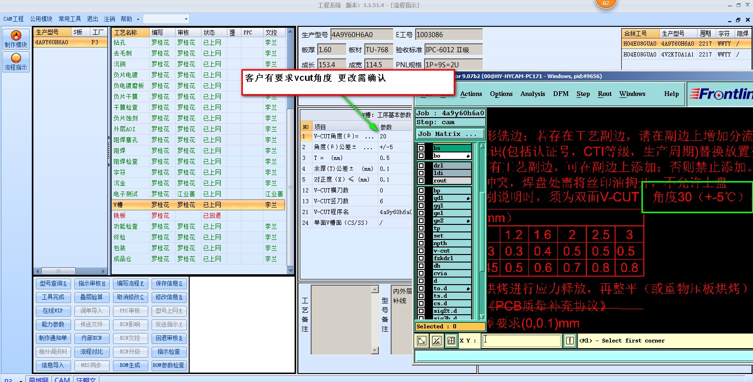Toggle the to.d layer checkbox
The height and width of the screenshot is (382, 753).
click(421, 288)
